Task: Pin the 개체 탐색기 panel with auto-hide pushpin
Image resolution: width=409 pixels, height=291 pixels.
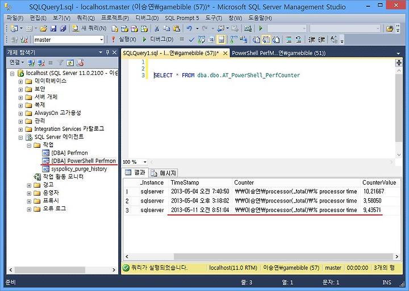Action: tap(107, 52)
